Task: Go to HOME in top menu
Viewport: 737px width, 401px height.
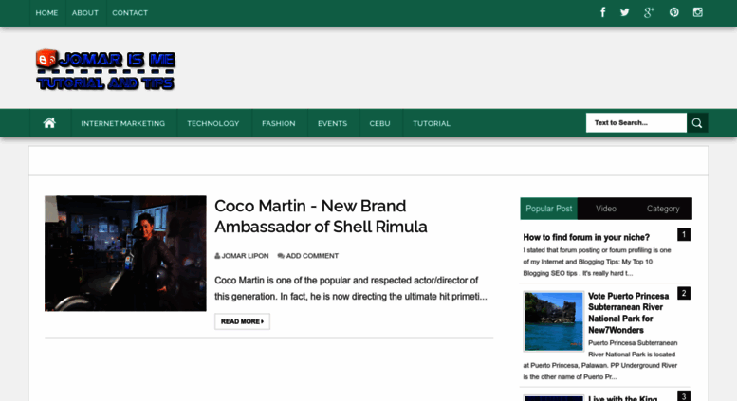Action: click(46, 13)
